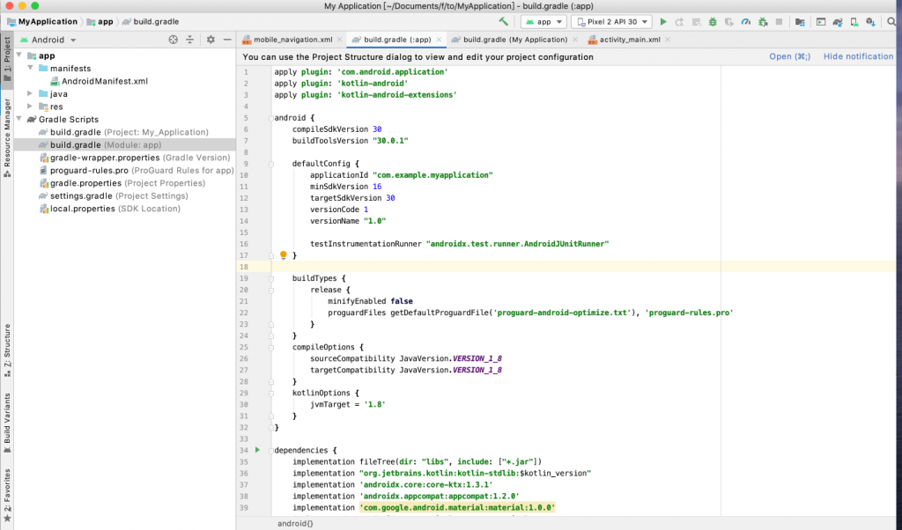Collapse all in Project panel
The image size is (902, 530).
point(189,40)
